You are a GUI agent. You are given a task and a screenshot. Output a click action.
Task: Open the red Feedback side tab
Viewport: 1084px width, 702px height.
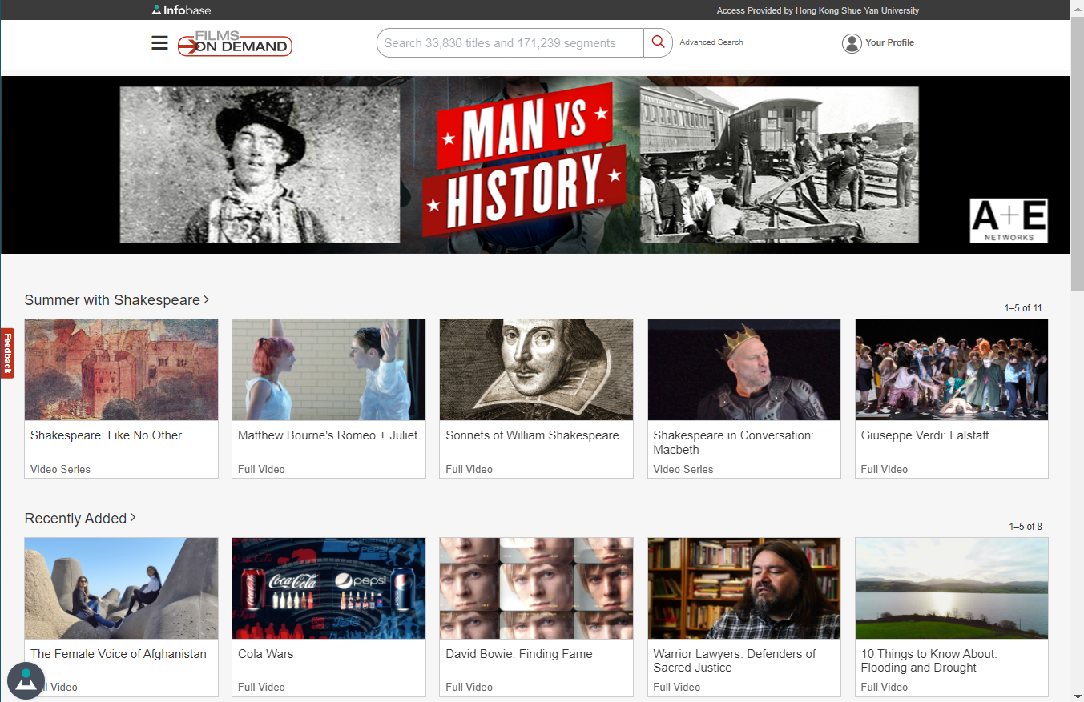(7, 353)
